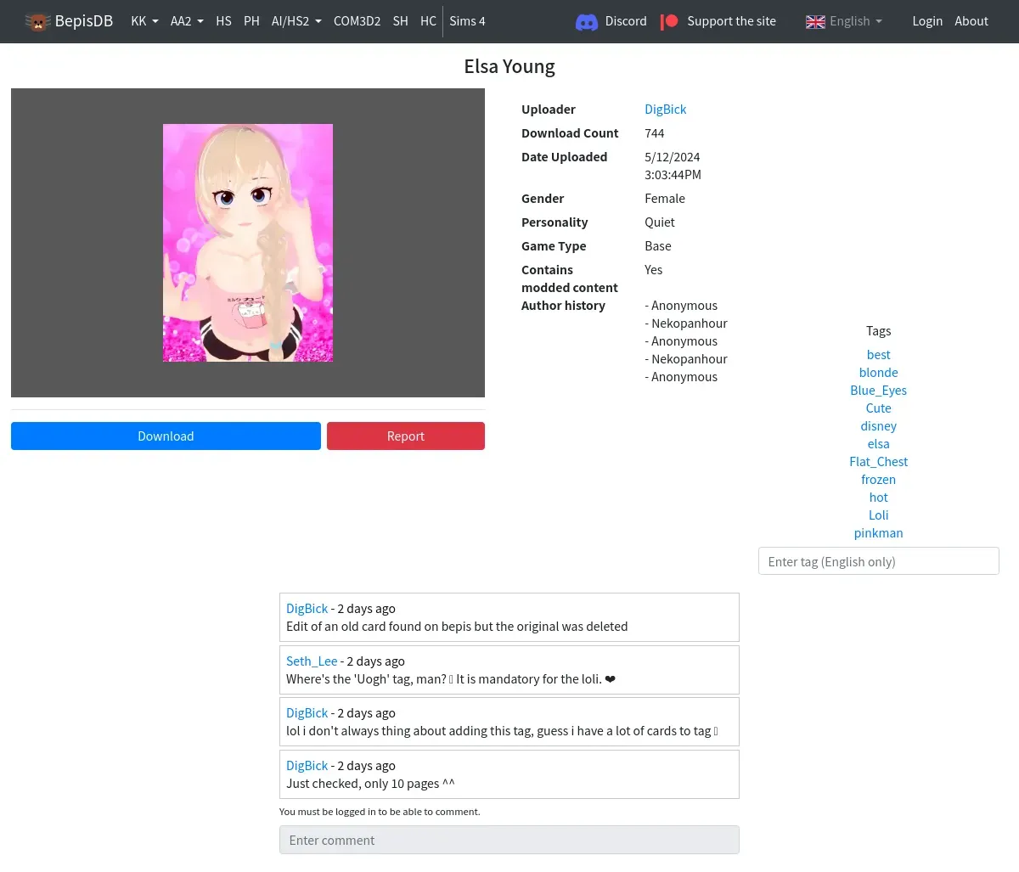Select the 'hot' tag
The width and height of the screenshot is (1019, 872).
(878, 498)
